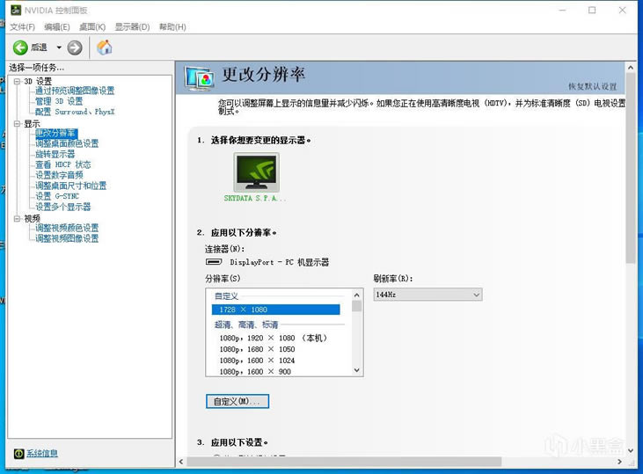Close the NVIDIA control panel window
This screenshot has width=643, height=474.
623,11
